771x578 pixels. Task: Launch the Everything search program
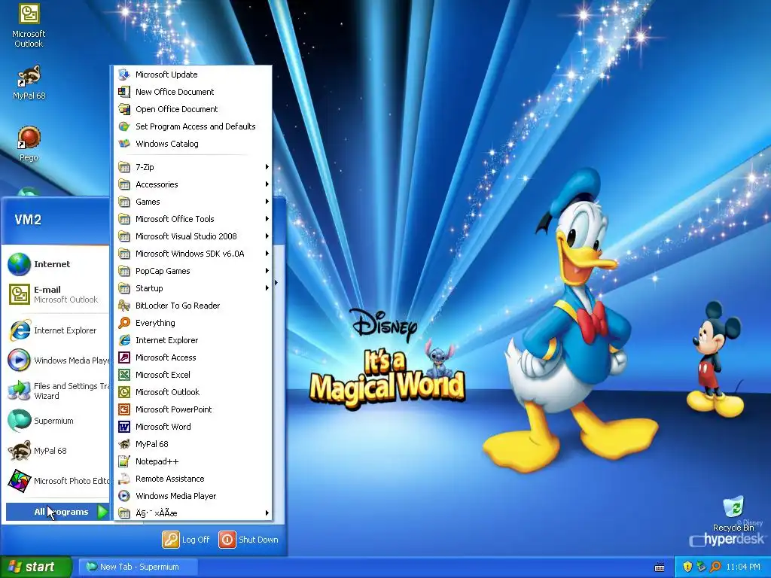pos(192,322)
